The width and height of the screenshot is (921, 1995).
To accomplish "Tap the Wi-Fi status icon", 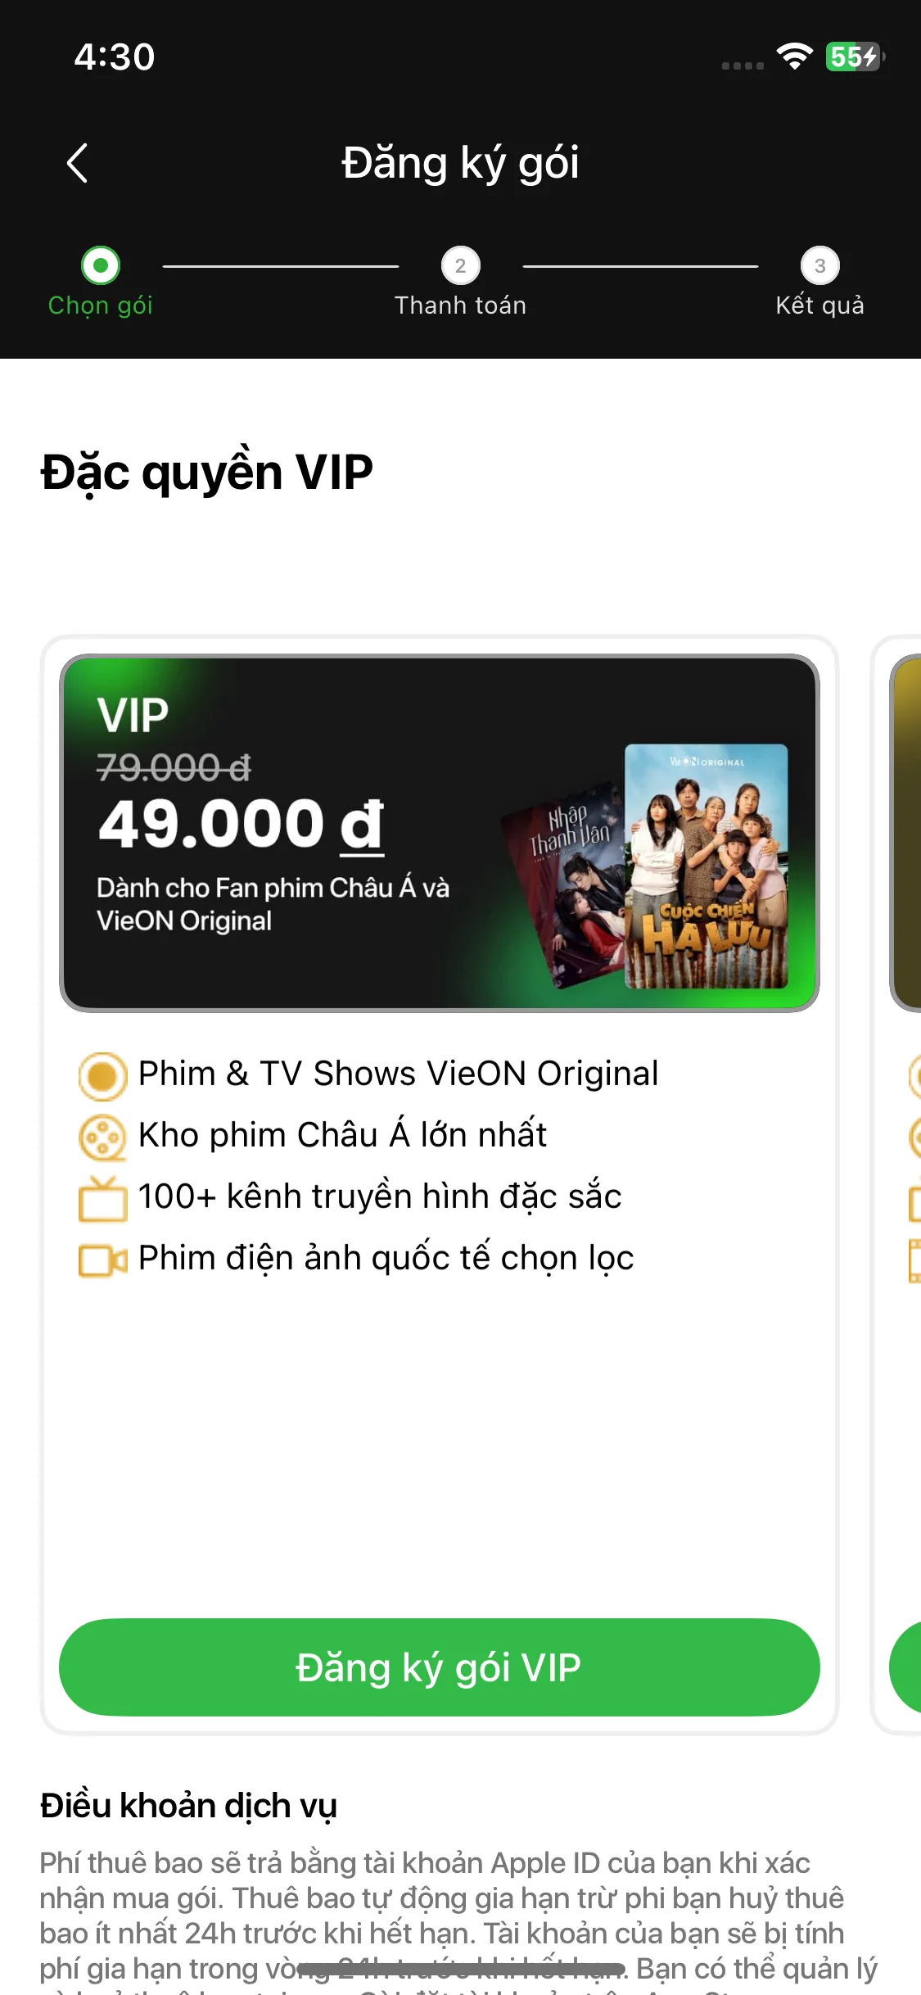I will (794, 56).
